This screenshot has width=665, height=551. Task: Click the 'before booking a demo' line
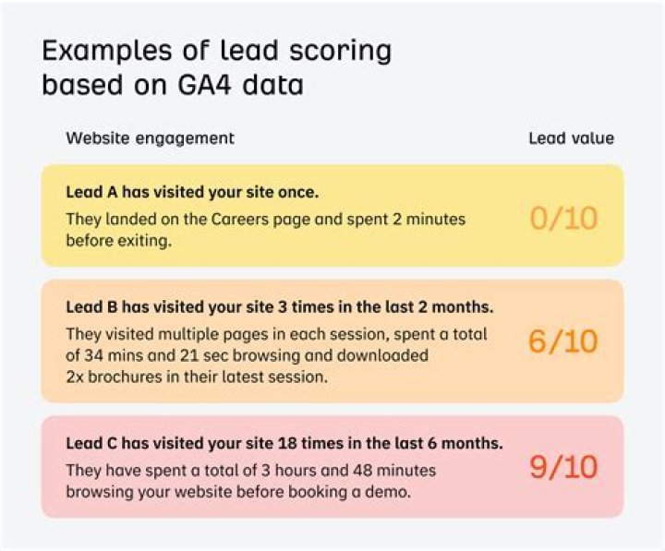(237, 491)
